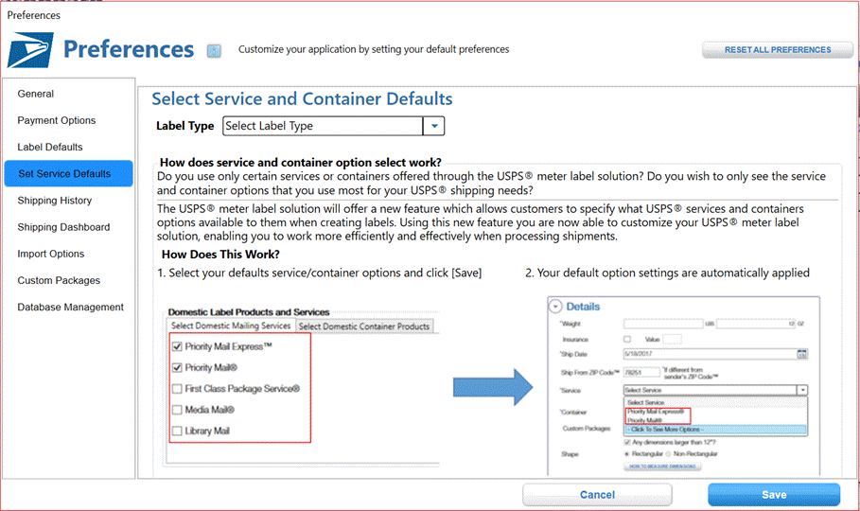Image resolution: width=860 pixels, height=511 pixels.
Task: Click the small info icon beside Preferences title
Action: 214,50
